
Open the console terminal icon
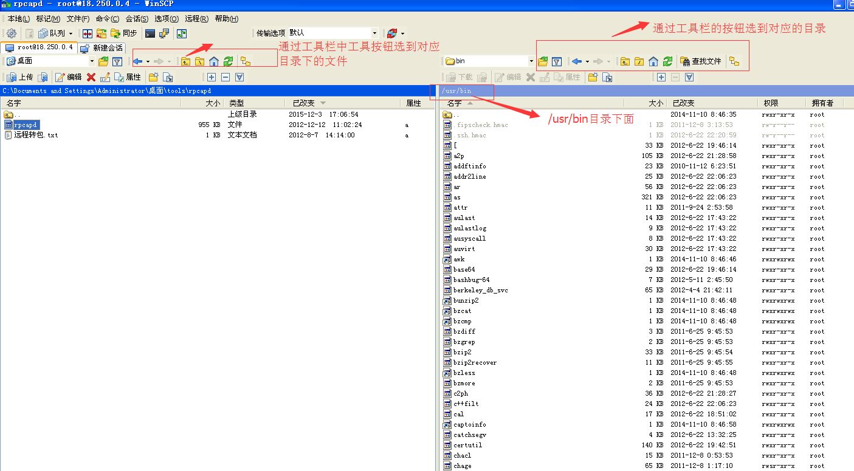click(x=150, y=33)
